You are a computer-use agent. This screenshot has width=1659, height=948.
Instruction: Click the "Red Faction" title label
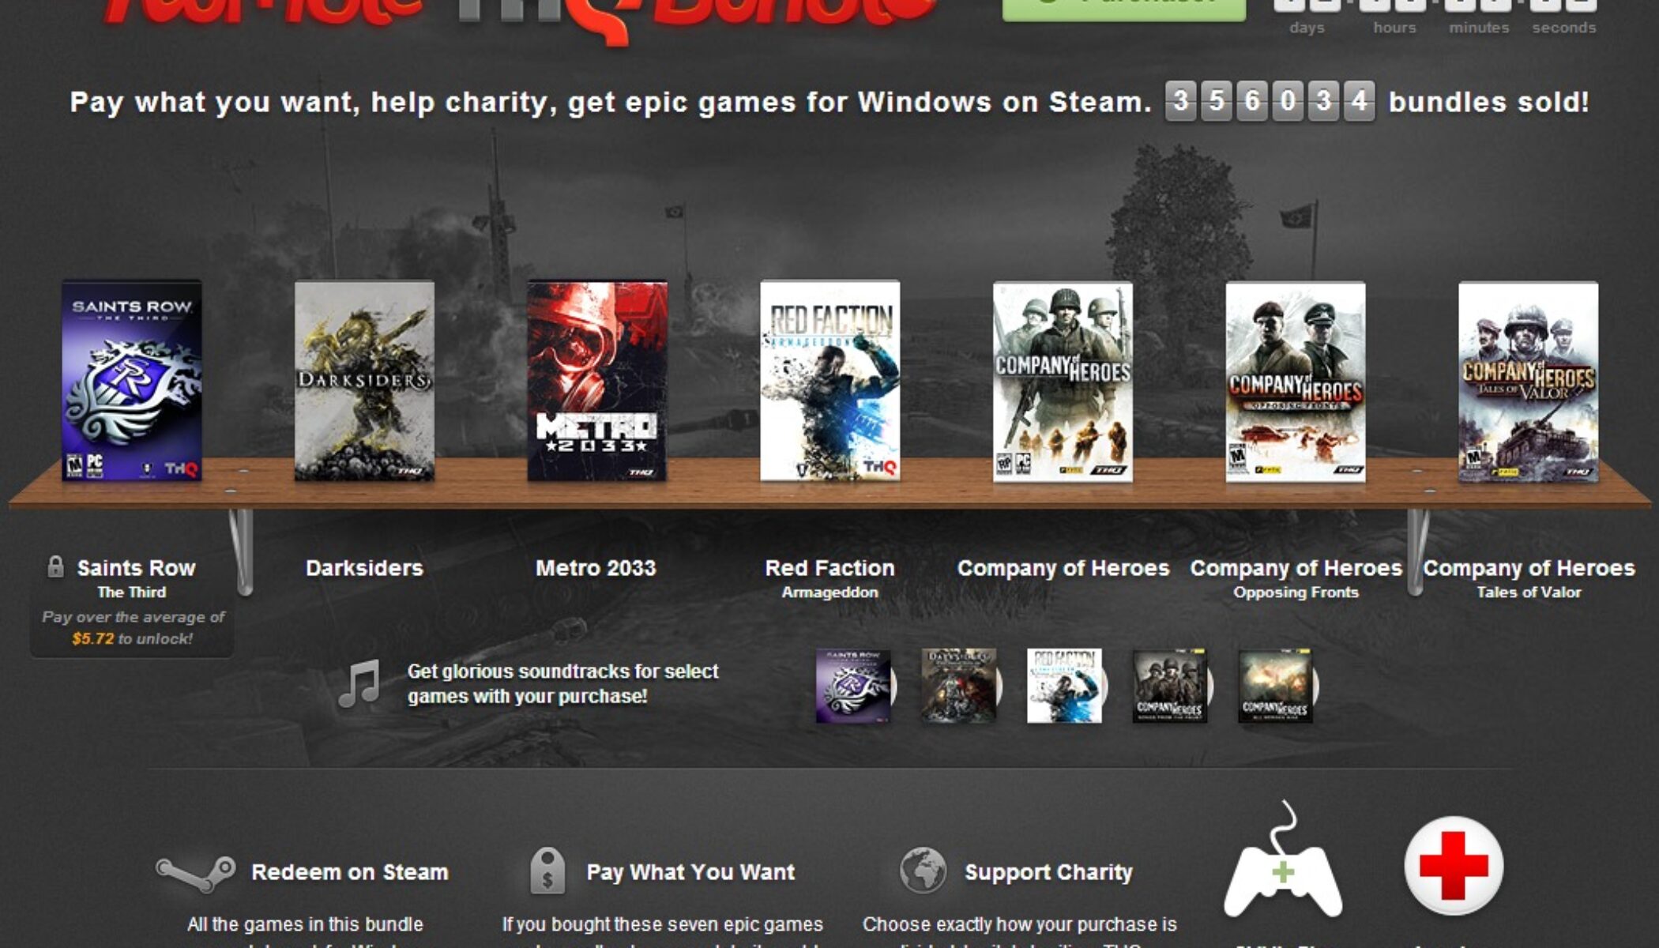tap(829, 568)
